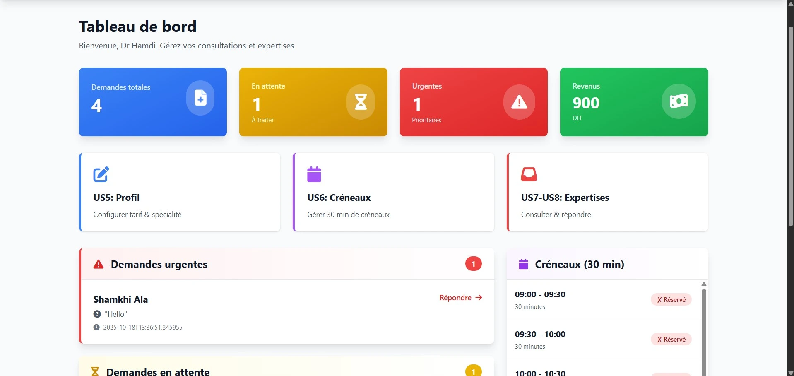Click the clock icon beside the 2025-10-18 timestamp
The image size is (794, 376).
96,327
